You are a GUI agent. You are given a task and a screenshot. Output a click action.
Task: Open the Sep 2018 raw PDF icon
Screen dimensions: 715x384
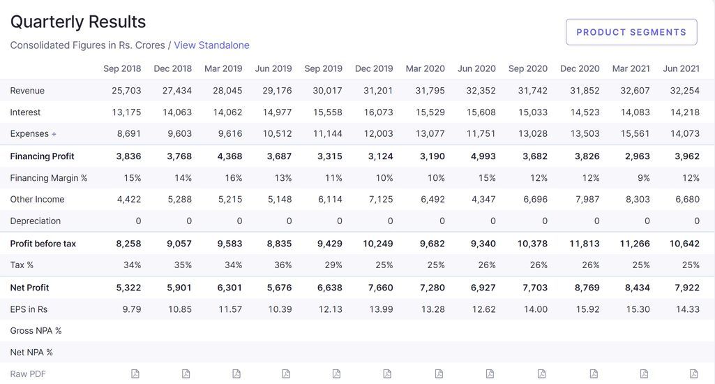tap(135, 374)
